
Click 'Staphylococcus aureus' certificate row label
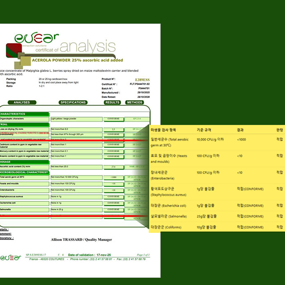click(x=24, y=197)
